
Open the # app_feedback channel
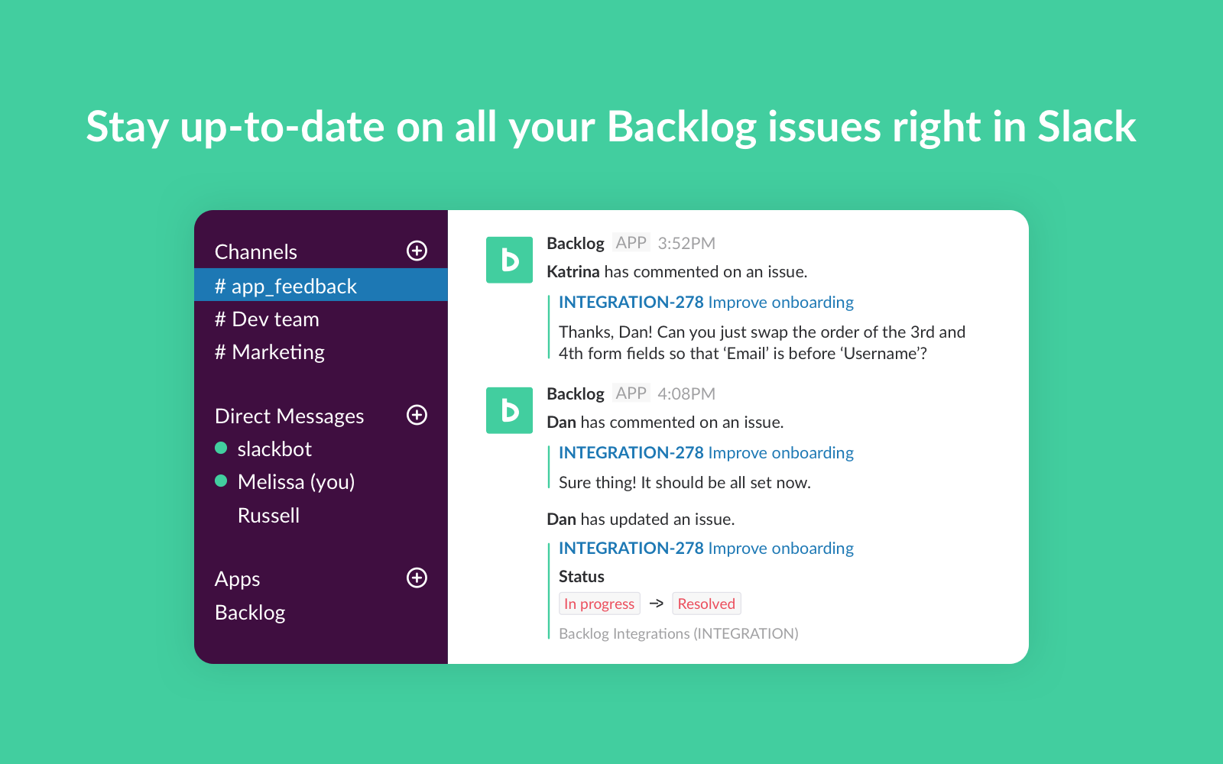click(321, 285)
